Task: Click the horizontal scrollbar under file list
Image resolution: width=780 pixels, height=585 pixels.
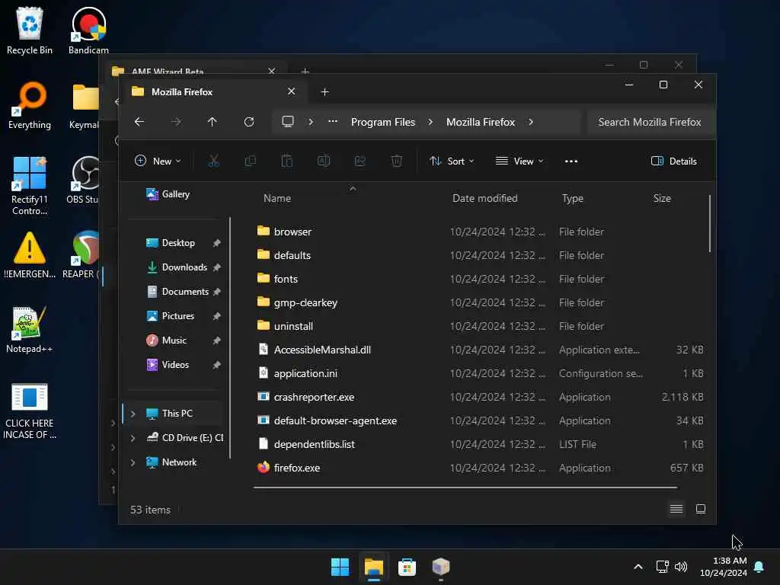Action: [x=465, y=487]
